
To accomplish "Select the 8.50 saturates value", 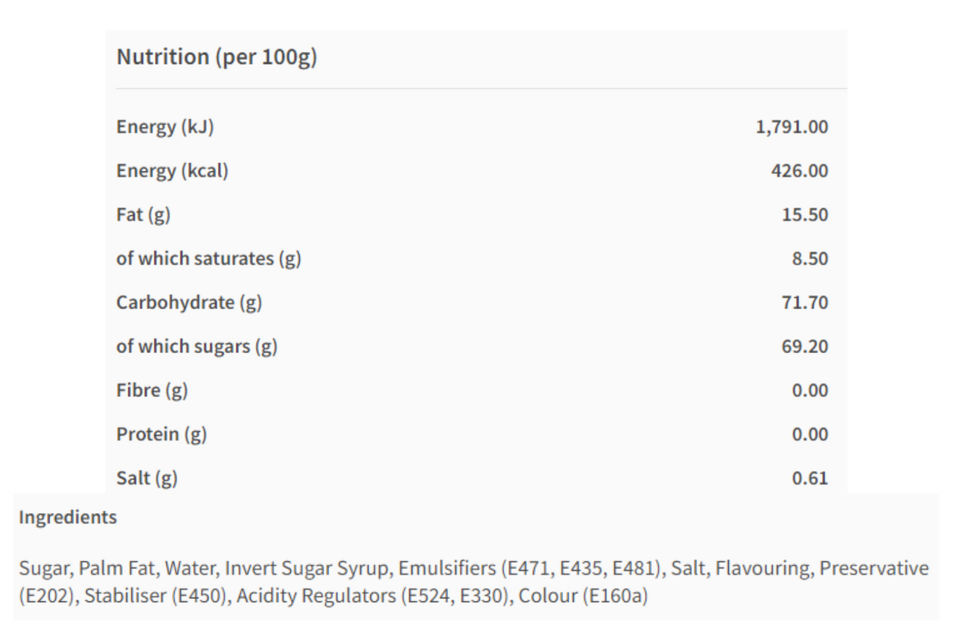I will coord(808,259).
